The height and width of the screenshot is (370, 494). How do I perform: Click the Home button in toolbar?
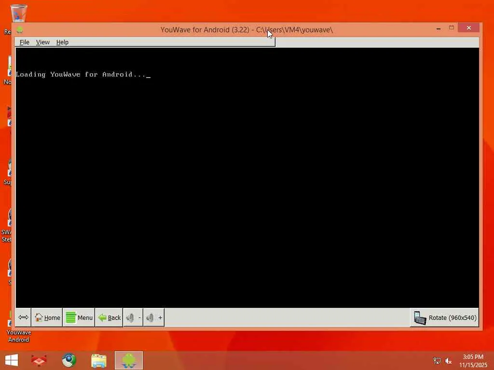[x=47, y=317]
